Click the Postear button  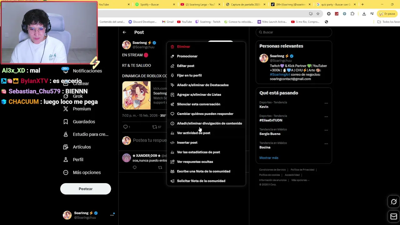(x=86, y=189)
